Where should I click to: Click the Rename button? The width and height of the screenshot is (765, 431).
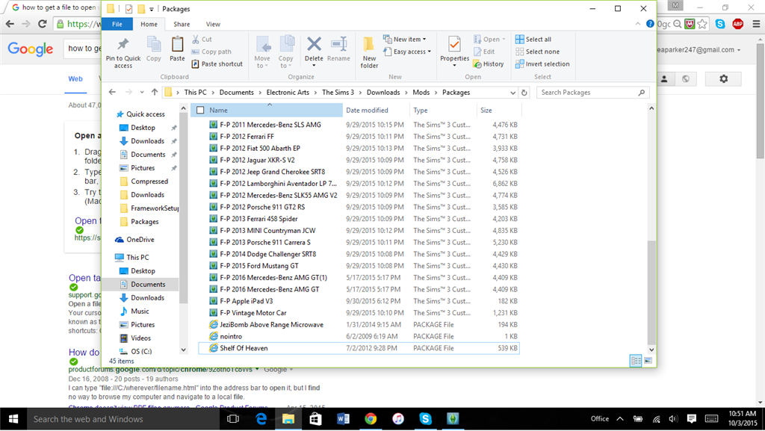338,49
